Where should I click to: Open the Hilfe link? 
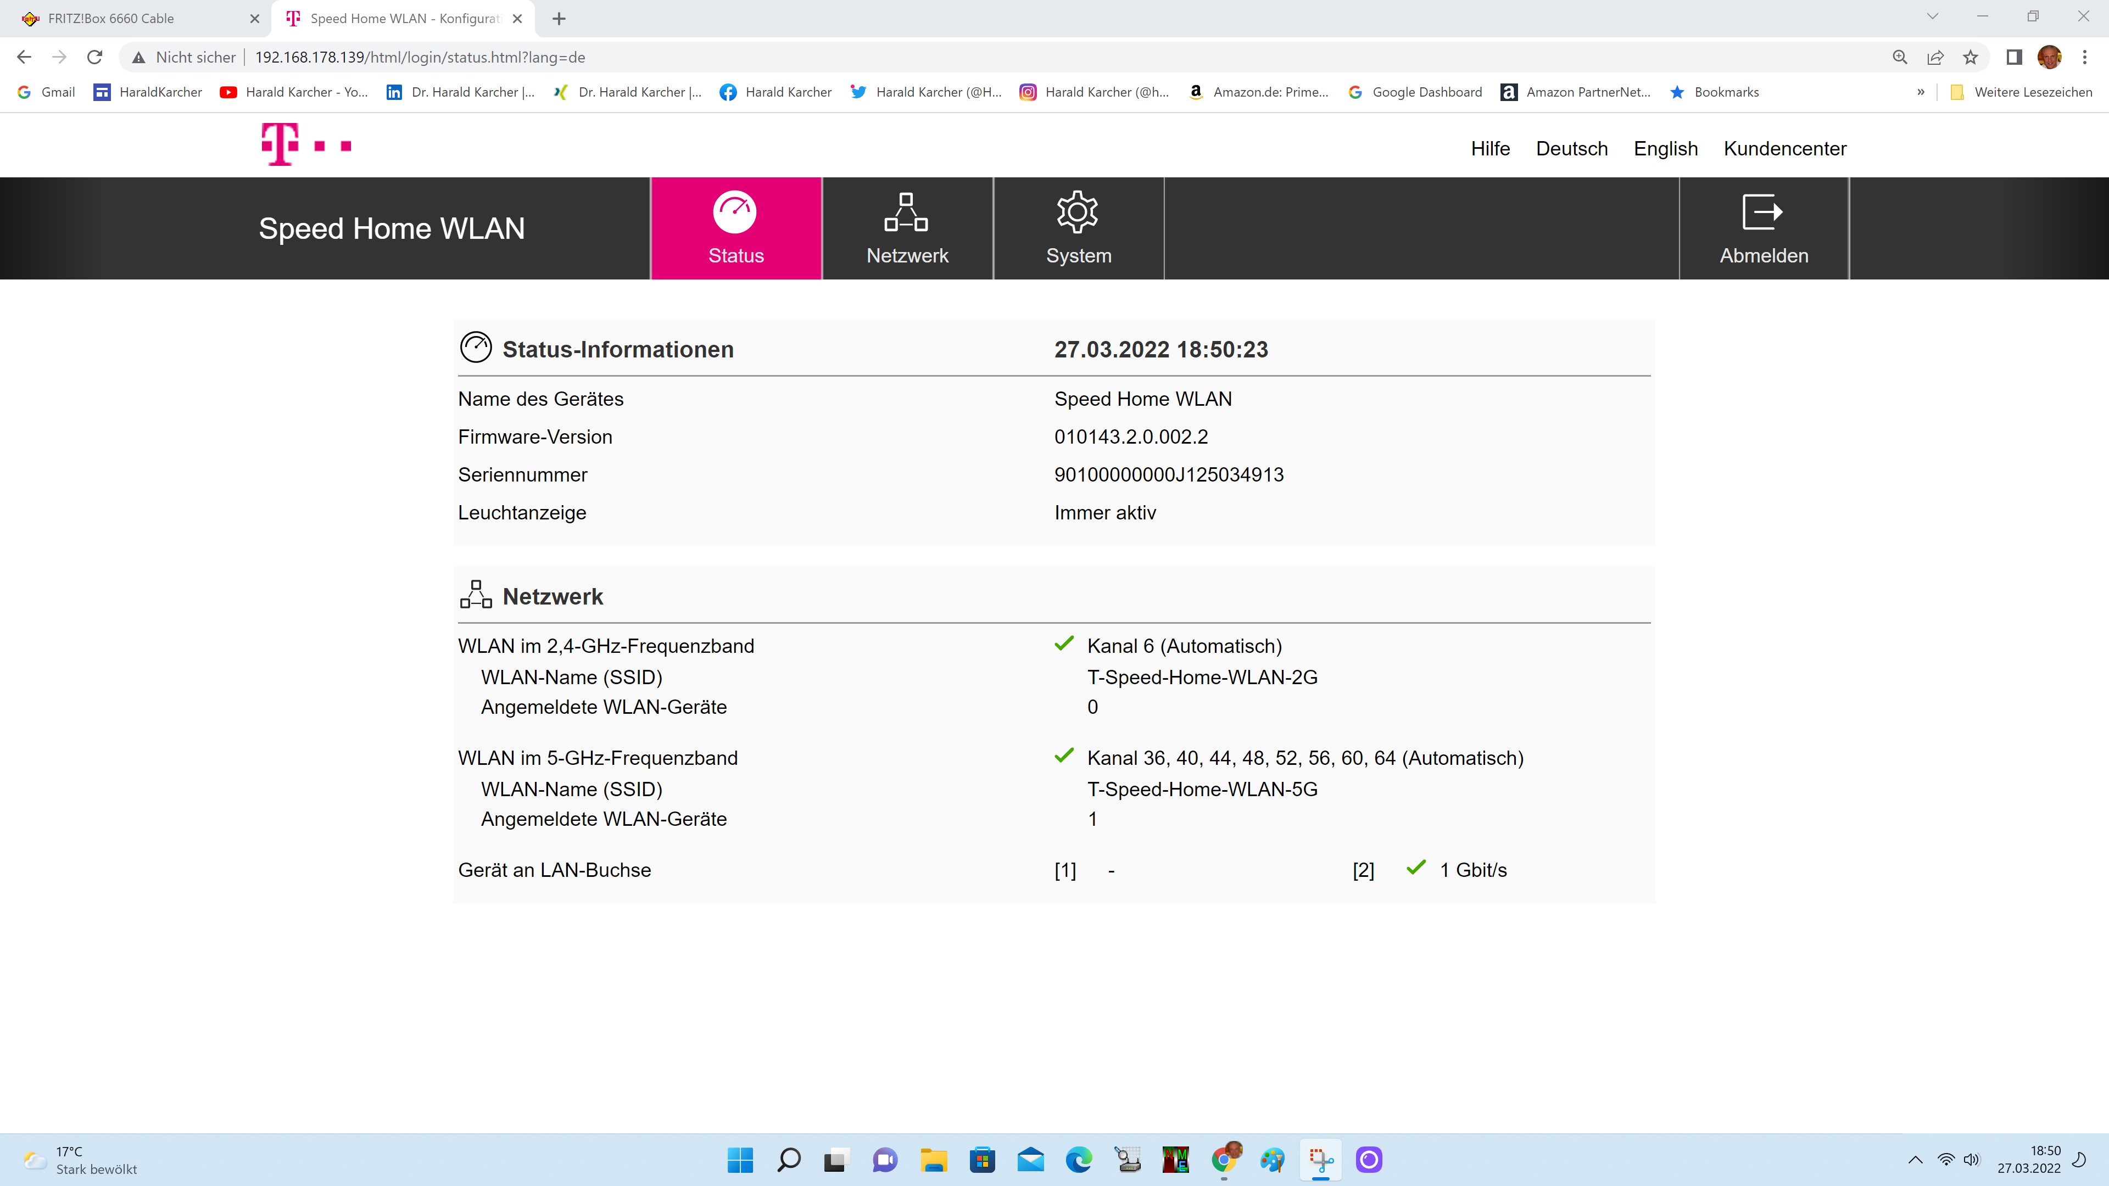point(1490,148)
